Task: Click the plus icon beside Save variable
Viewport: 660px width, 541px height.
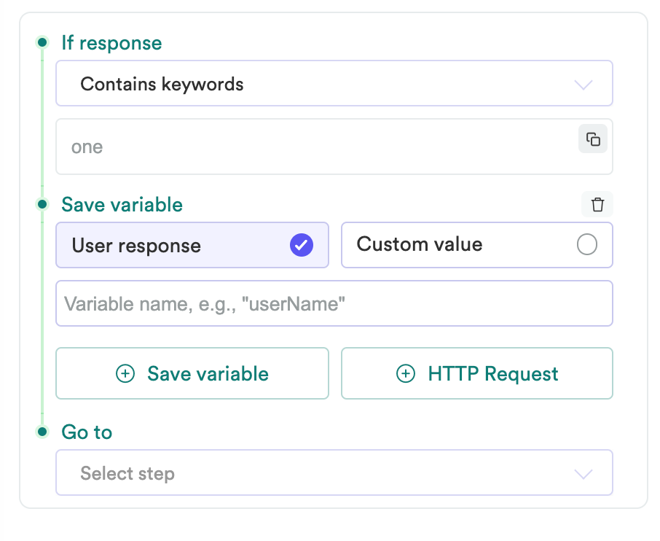Action: pos(125,374)
